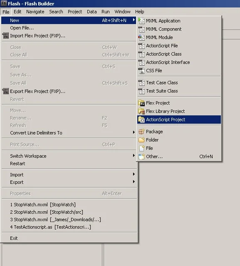240x266 pixels.
Task: Open the Help menu
Action: point(140,12)
